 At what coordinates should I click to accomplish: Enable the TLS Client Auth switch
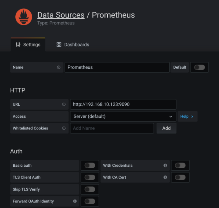[90, 177]
